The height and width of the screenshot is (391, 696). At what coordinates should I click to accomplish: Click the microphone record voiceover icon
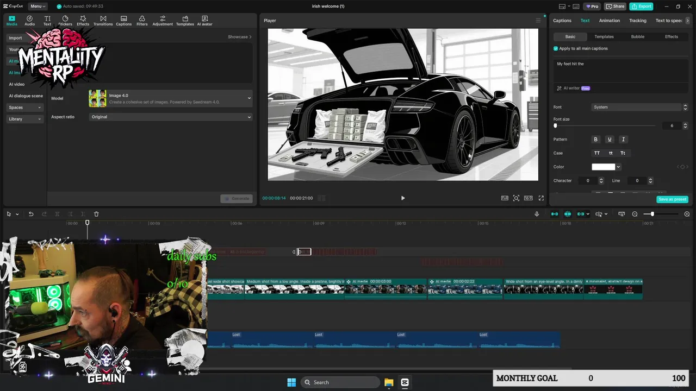point(537,214)
